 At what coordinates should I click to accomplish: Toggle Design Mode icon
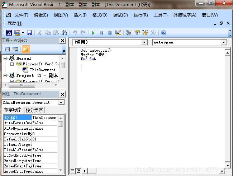118,33
